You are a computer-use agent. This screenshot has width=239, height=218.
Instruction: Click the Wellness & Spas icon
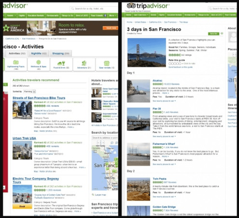click(x=39, y=62)
